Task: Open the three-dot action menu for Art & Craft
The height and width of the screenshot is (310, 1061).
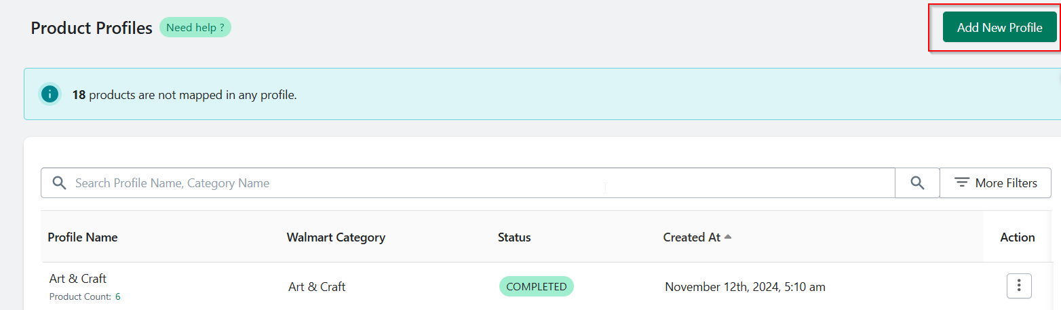Action: coord(1019,286)
